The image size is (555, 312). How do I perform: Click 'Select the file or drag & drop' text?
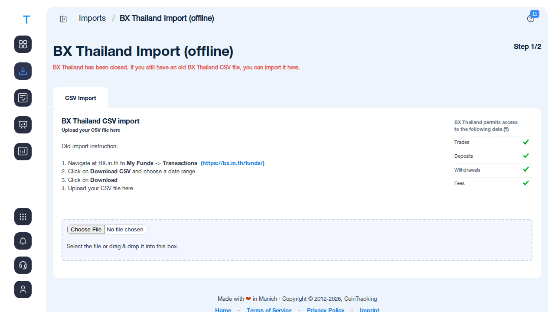tap(122, 246)
